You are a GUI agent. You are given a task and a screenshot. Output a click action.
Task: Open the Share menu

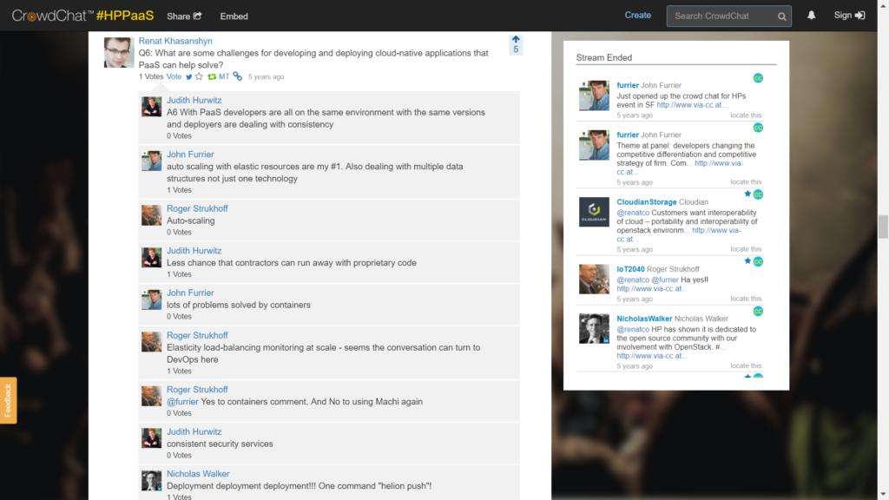[184, 16]
